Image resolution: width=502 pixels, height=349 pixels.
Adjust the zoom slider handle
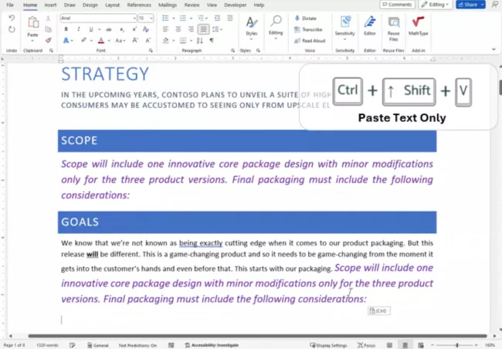point(457,345)
